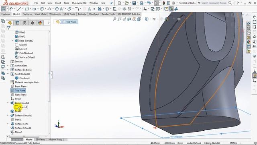Expand the Surface-Loft1 feature
This screenshot has width=257, height=145.
click(x=8, y=124)
